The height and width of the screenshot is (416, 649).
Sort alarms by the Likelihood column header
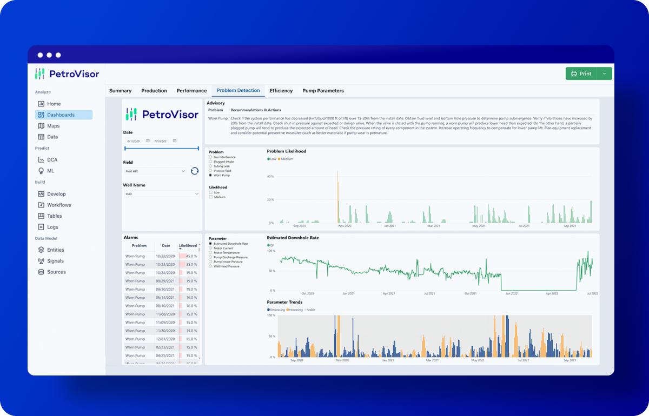188,246
